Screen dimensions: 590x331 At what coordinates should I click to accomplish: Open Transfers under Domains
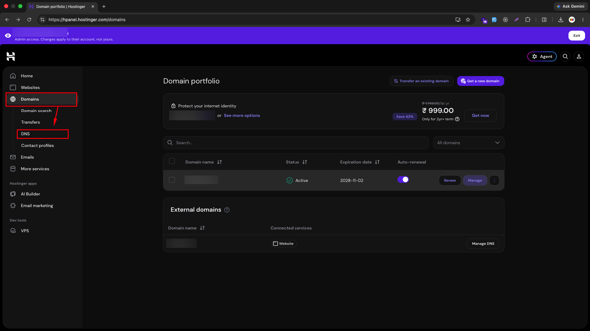(x=30, y=122)
